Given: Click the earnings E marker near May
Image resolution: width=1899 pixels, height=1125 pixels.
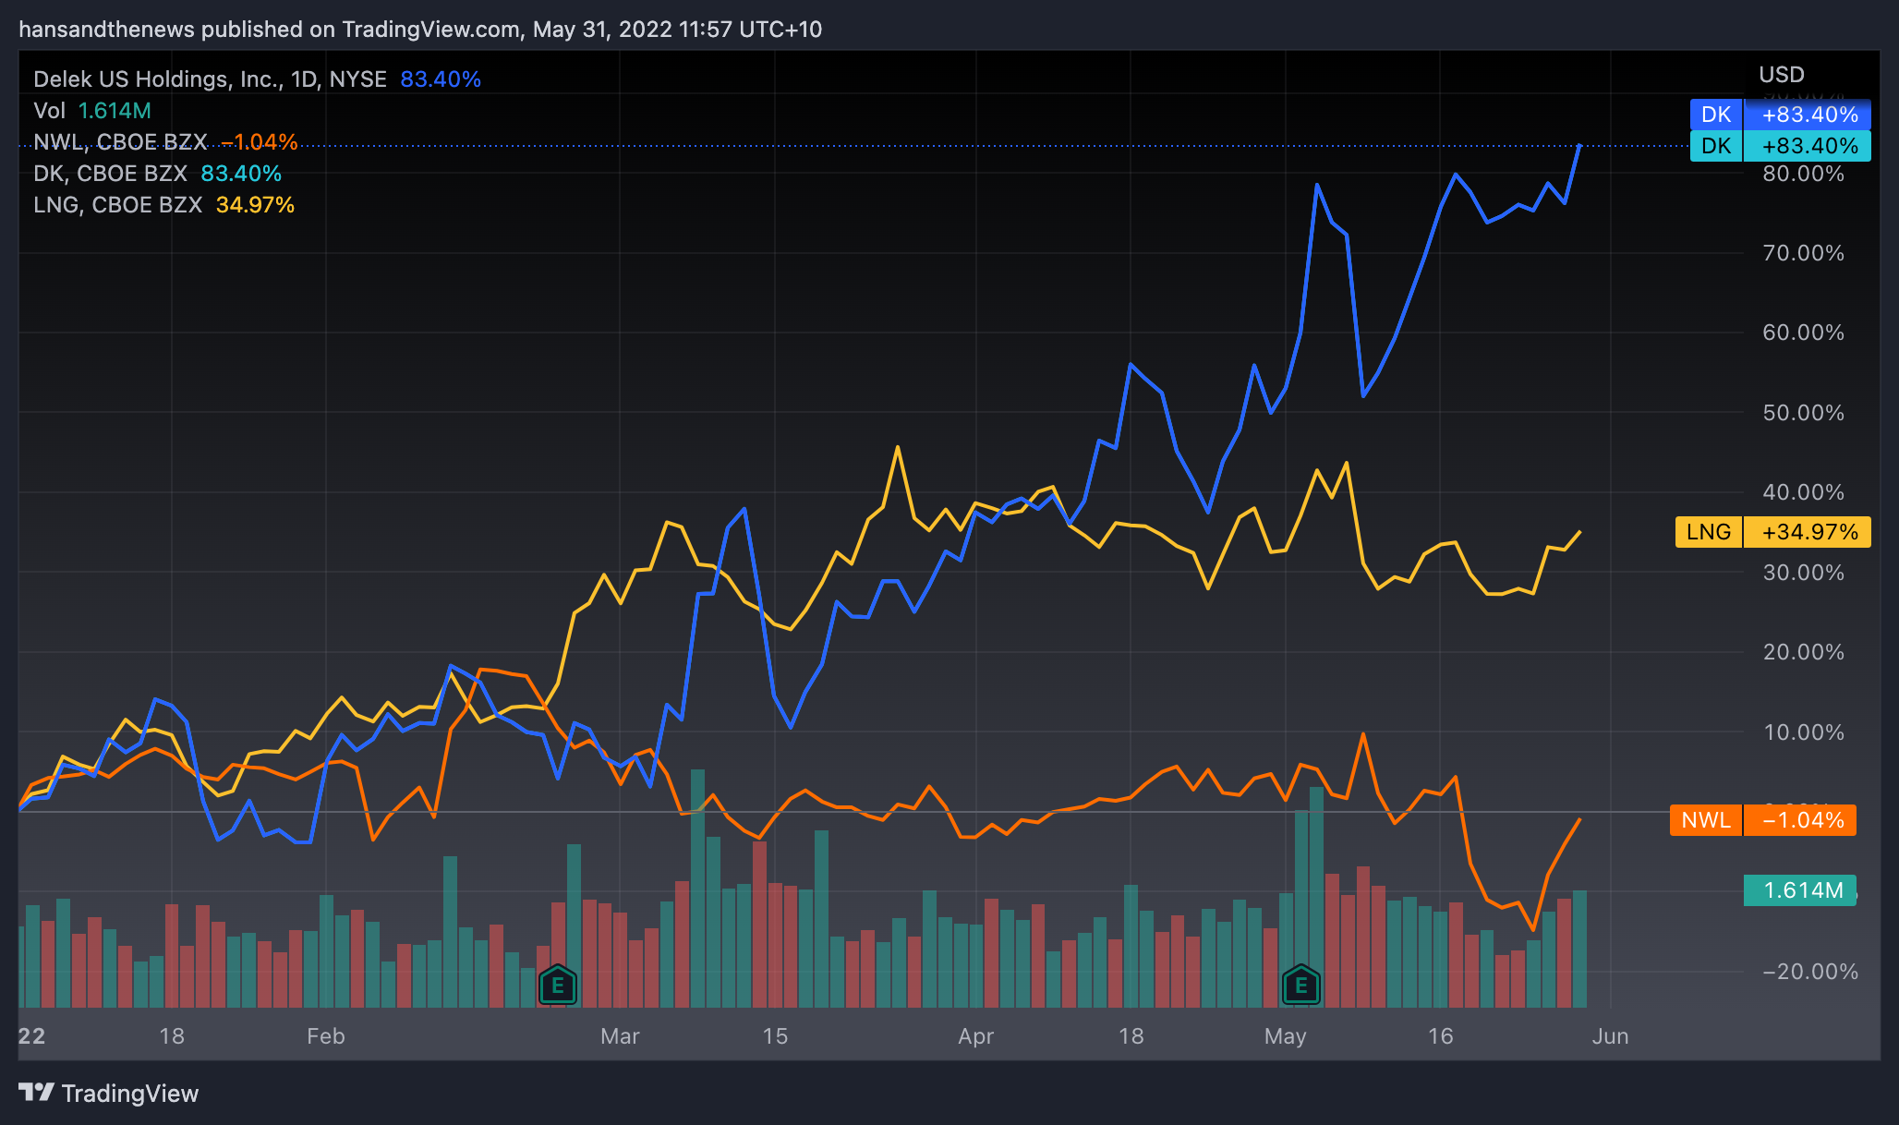Looking at the screenshot, I should pyautogui.click(x=1300, y=986).
